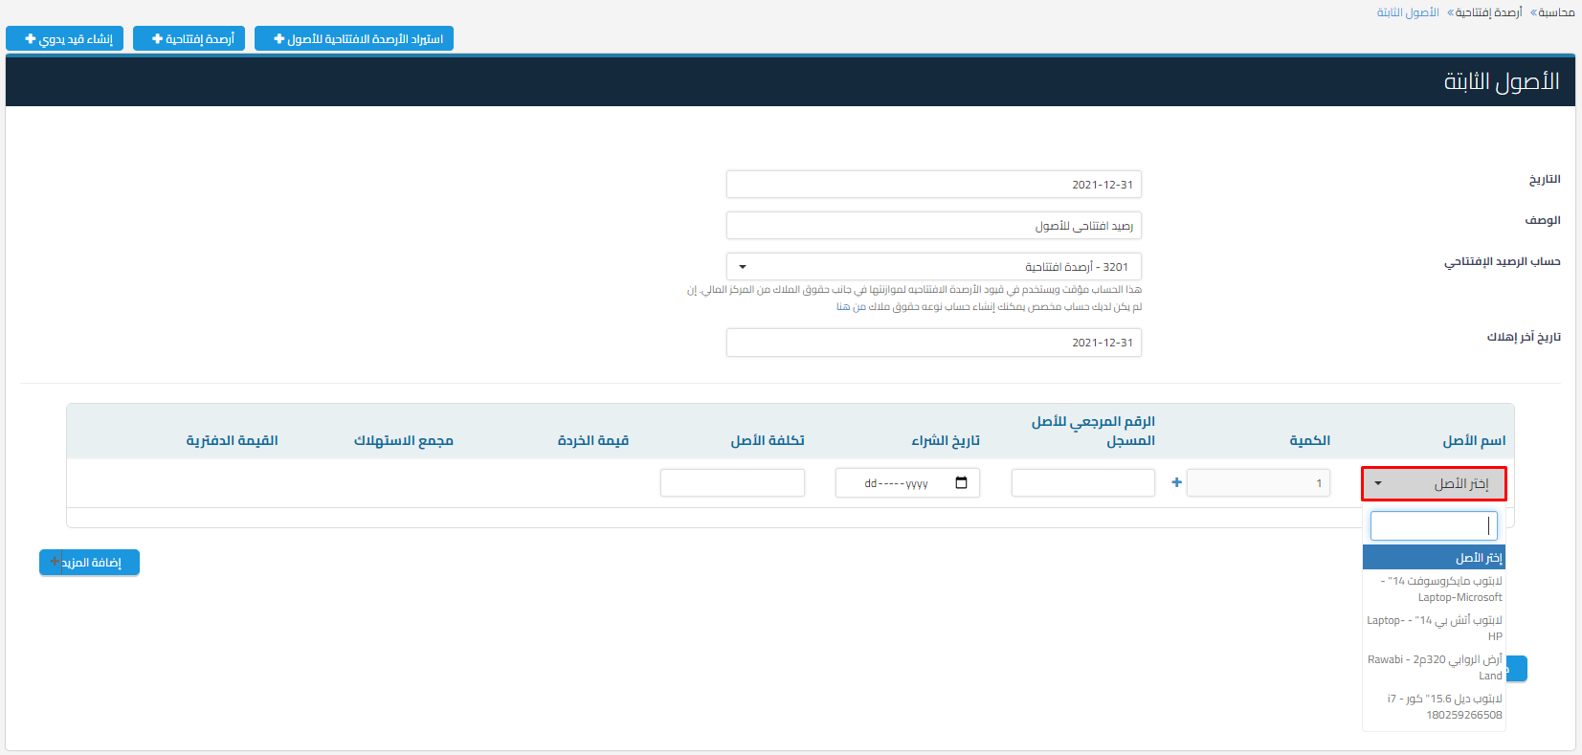Screen dimensions: 1582x755
Task: Click استيراد الأرصدة الافتتاحية للأصول import button
Action: (x=354, y=38)
